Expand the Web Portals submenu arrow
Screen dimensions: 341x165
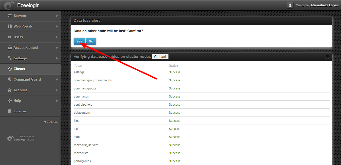[57, 26]
